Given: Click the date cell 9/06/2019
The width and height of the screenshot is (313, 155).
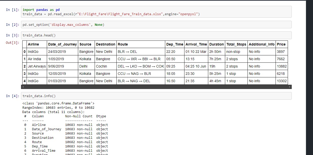Looking at the screenshot, I should click(62, 66).
